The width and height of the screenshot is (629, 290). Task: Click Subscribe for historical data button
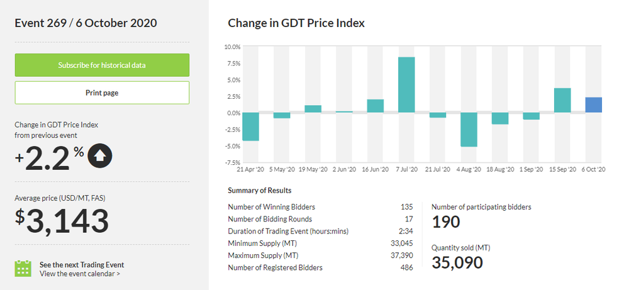102,65
